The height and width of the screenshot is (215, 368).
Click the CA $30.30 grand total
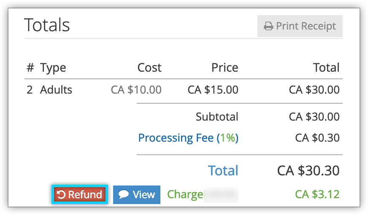point(308,170)
